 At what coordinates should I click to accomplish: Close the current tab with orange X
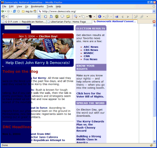point(154,21)
